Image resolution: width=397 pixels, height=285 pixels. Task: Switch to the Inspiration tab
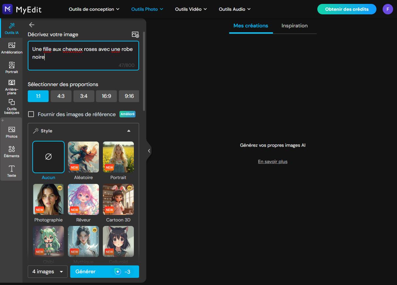[x=295, y=26]
